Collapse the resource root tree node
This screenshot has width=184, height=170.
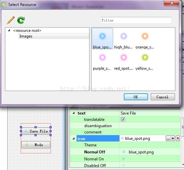click(9, 31)
